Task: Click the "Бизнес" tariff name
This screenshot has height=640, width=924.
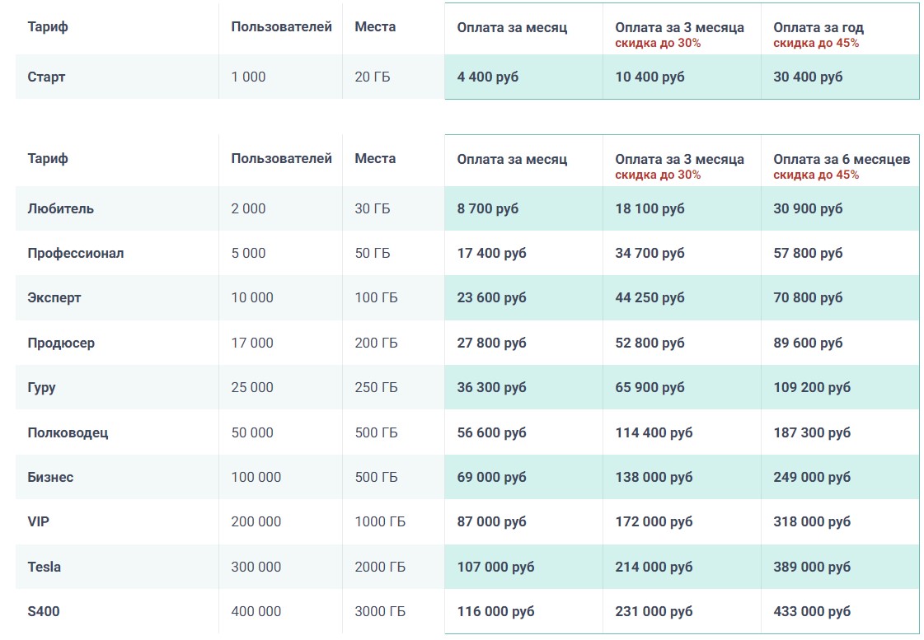Action: tap(50, 477)
